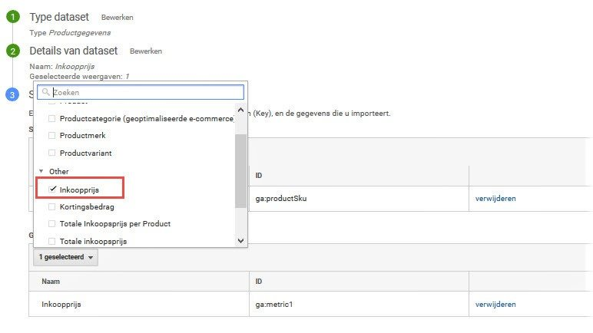Uncheck the Inkoopprijs checkbox
The height and width of the screenshot is (333, 593).
(x=52, y=189)
